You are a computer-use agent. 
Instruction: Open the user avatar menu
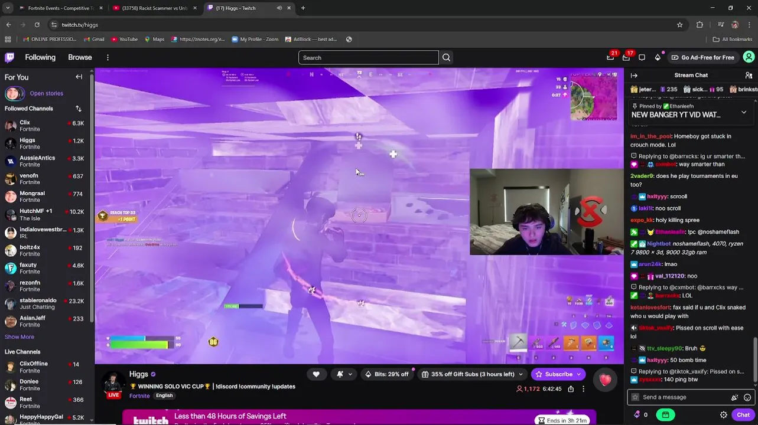point(749,57)
